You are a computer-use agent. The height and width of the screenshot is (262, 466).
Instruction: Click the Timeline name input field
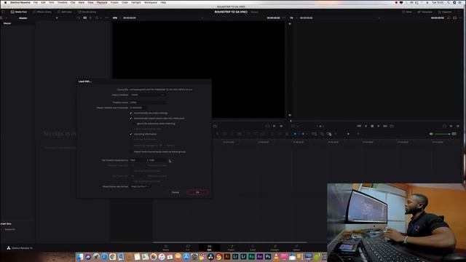147,103
